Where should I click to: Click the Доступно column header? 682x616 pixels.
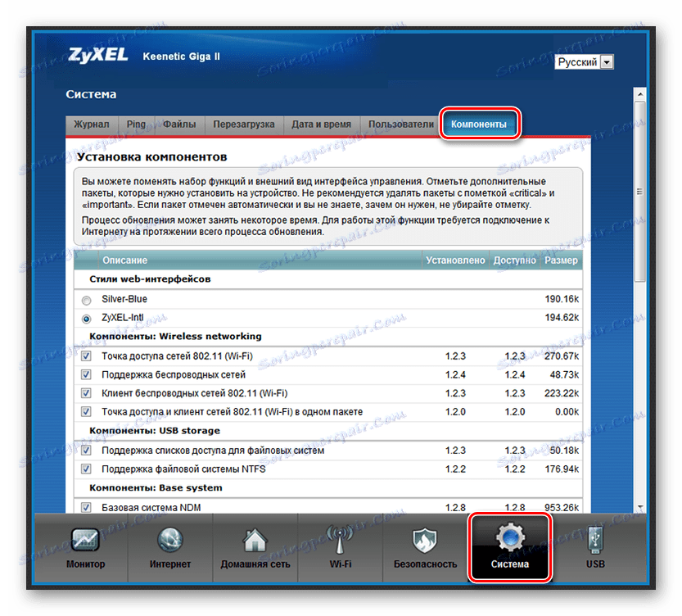514,260
